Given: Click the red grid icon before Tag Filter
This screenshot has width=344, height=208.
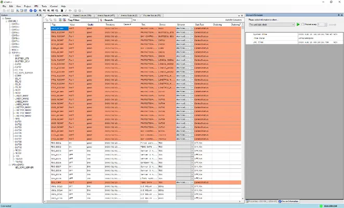Looking at the screenshot, I should 65,20.
